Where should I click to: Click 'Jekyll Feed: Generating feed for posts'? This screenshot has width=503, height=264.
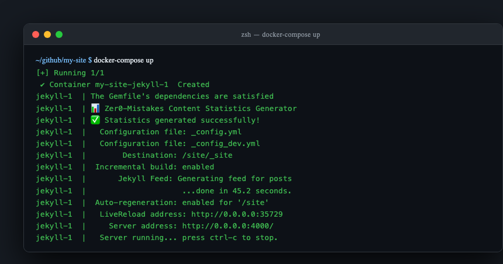[205, 179]
